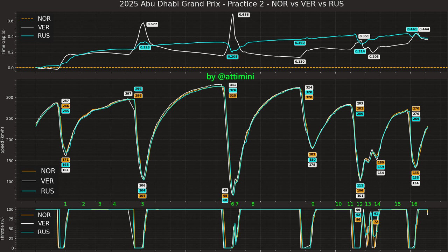Click the 160 orange speed label

[381, 162]
